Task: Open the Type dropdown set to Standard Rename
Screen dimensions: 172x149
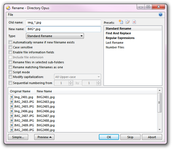Action: [x=55, y=36]
